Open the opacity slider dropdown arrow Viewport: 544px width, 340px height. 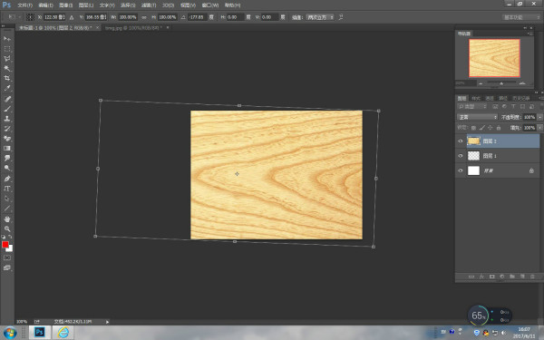click(539, 117)
